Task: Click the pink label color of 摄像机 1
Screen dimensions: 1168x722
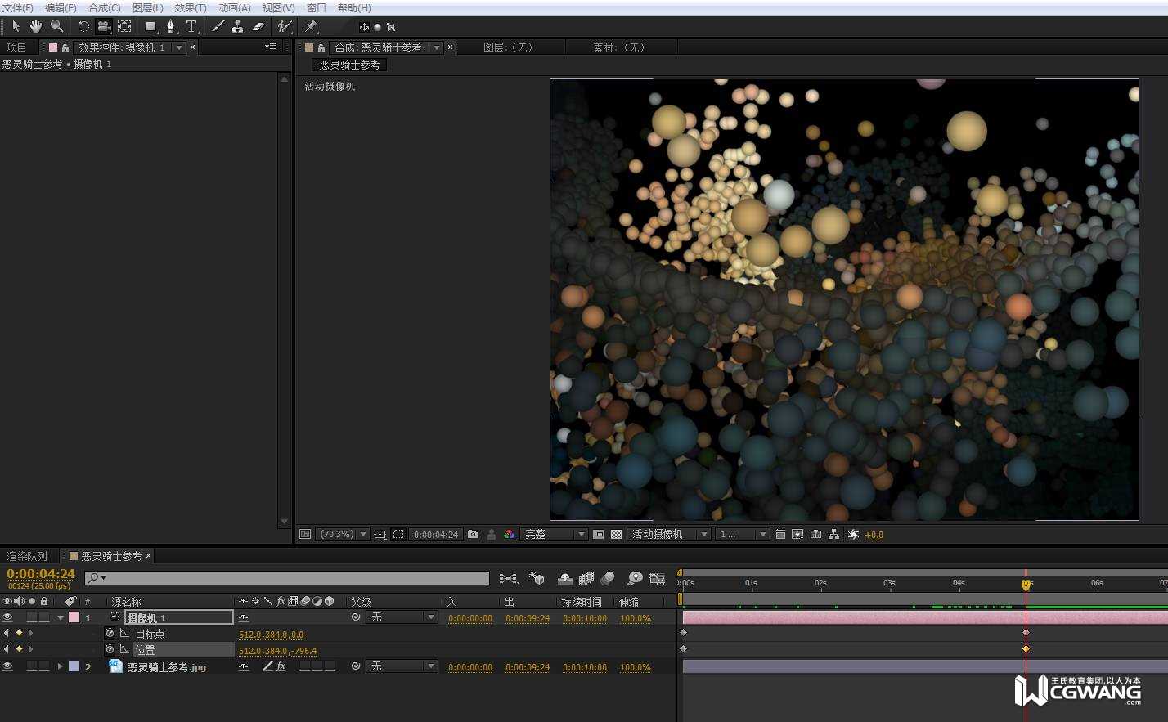Action: point(74,617)
